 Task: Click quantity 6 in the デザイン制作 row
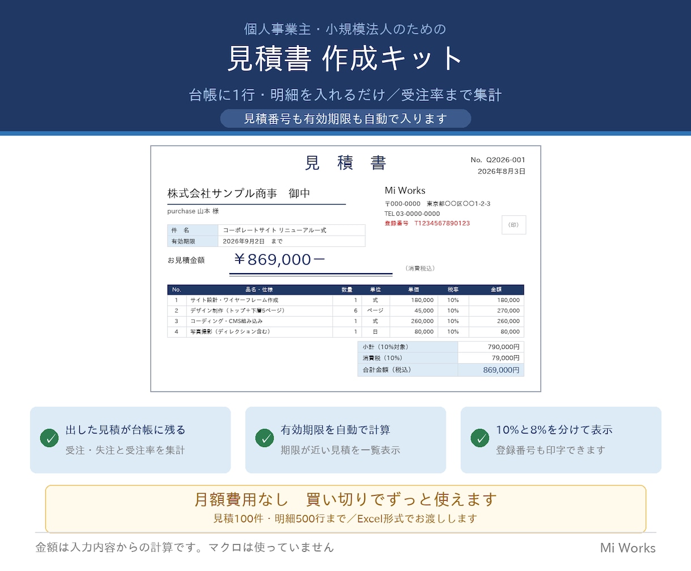click(x=347, y=310)
